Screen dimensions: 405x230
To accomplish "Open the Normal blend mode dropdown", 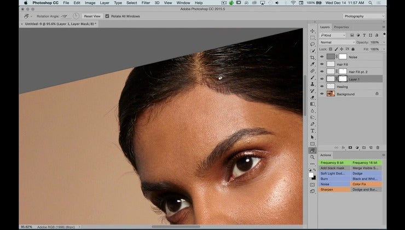I will tap(337, 42).
